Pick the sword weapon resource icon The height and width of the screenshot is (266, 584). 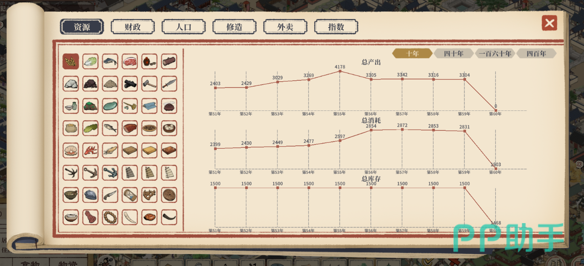(169, 84)
